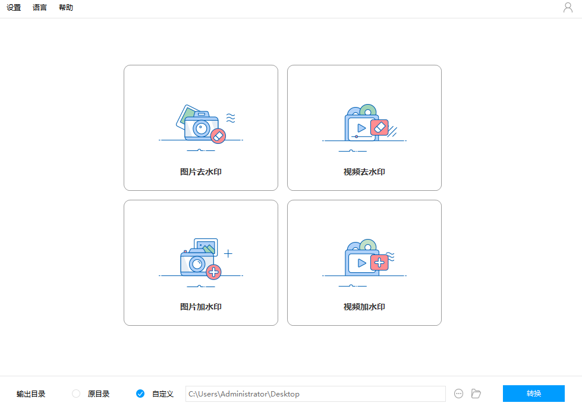
Task: Select the 原目录 radio button
Action: pyautogui.click(x=76, y=394)
